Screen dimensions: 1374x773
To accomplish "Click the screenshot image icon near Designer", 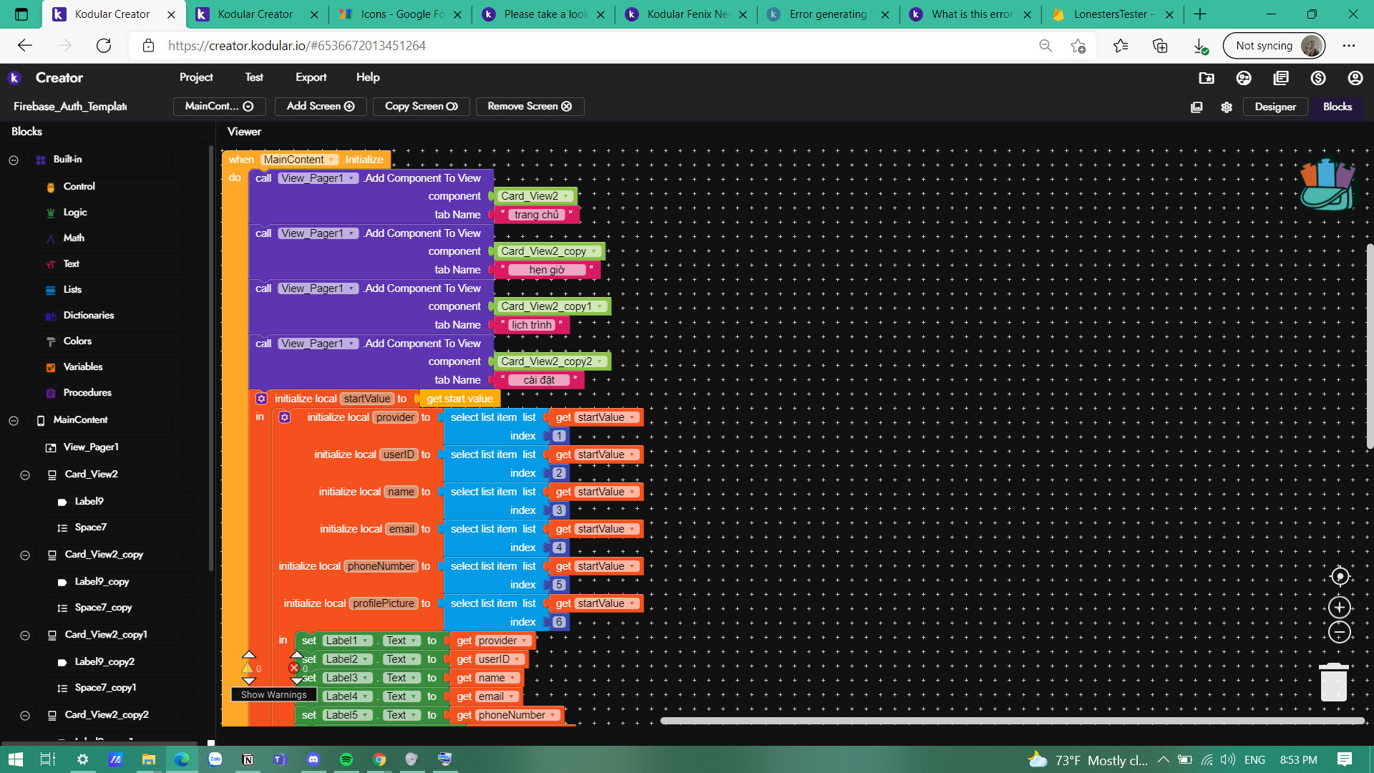I will 1197,107.
